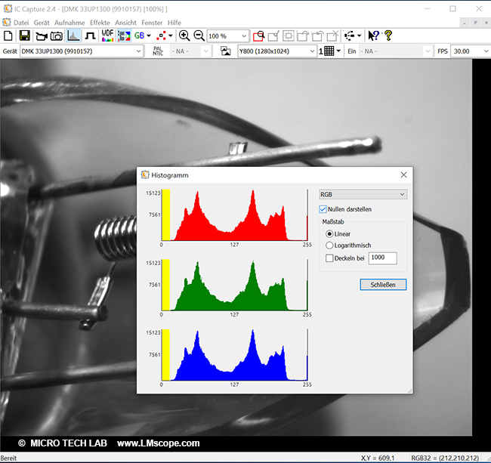The width and height of the screenshot is (491, 463).
Task: Open the FPS frame rate dropdown
Action: 469,51
